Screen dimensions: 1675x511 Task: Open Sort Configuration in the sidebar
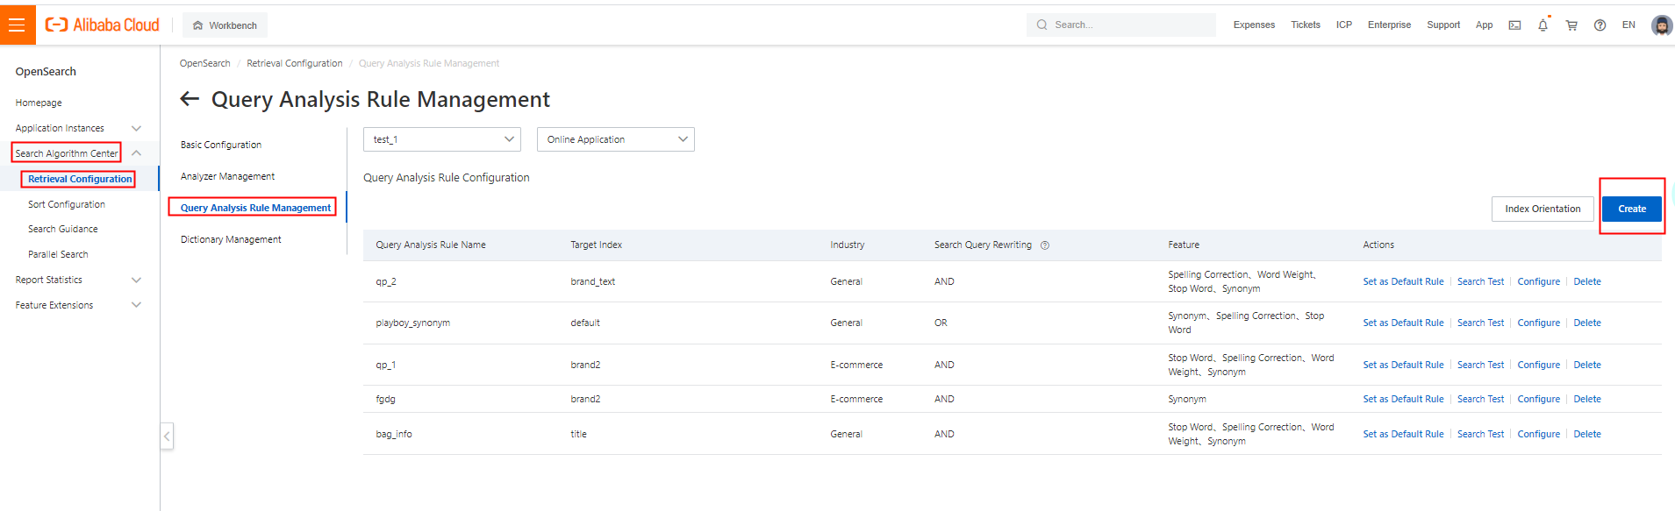pos(67,204)
